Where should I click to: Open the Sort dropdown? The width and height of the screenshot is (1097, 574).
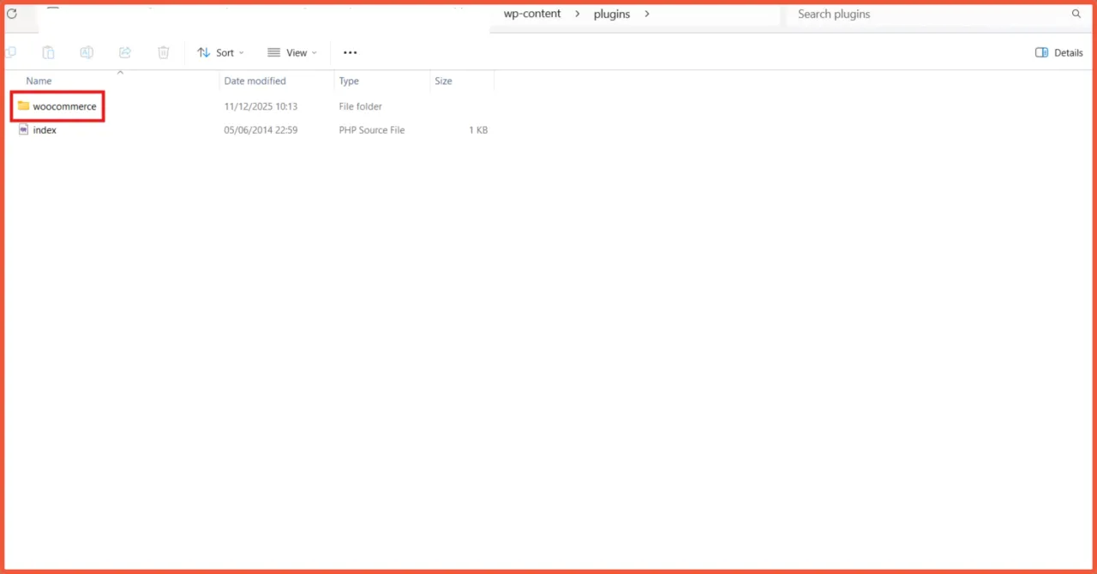pos(220,52)
